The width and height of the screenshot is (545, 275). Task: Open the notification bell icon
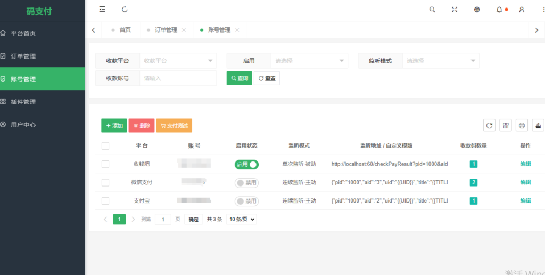(x=499, y=10)
